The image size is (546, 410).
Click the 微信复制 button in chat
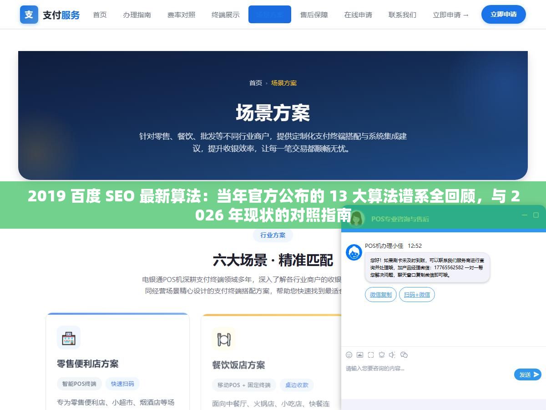381,294
